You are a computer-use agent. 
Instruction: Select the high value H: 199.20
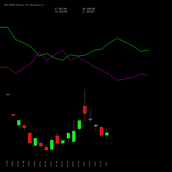[89, 9]
